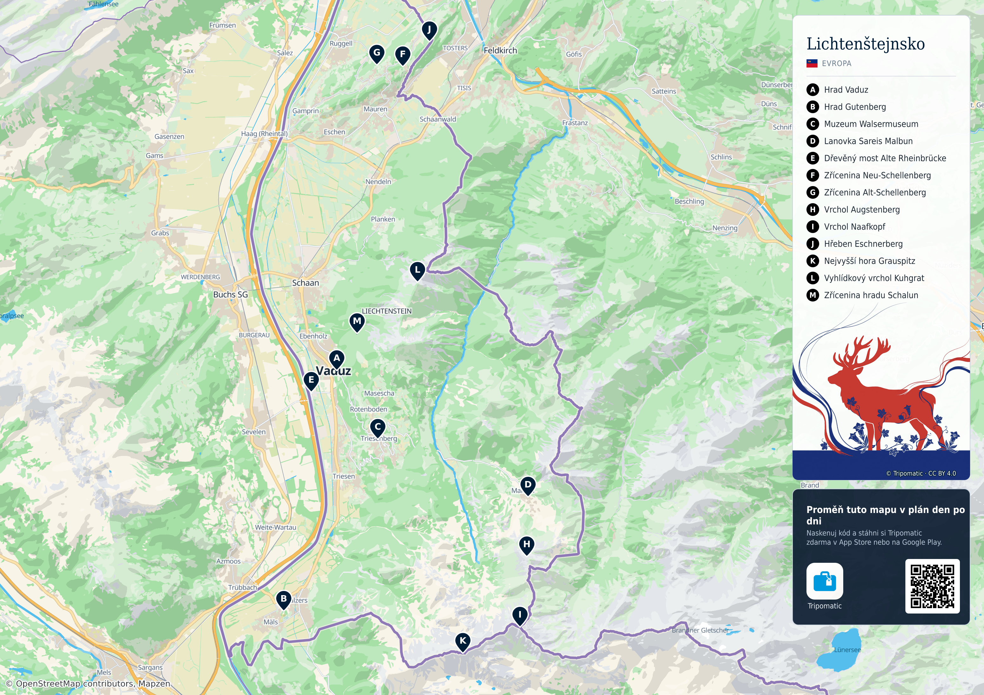
Task: Select legend entry Vrchol Augstenberg
Action: pyautogui.click(x=853, y=210)
